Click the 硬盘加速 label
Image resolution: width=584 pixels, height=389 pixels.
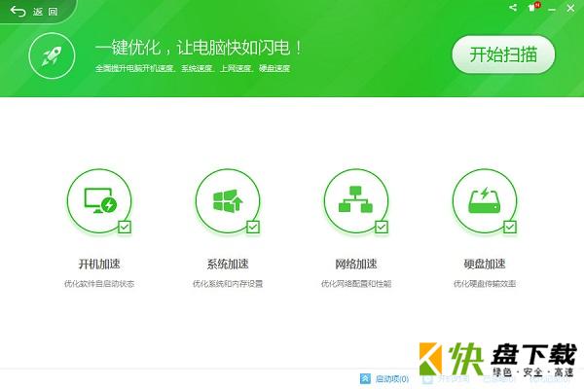coord(485,264)
